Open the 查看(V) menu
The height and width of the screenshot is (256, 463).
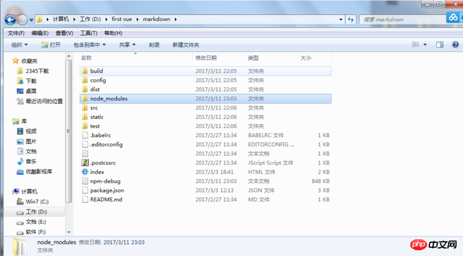[64, 33]
